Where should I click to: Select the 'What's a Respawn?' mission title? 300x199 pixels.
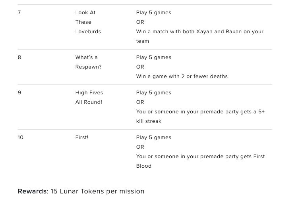88,62
